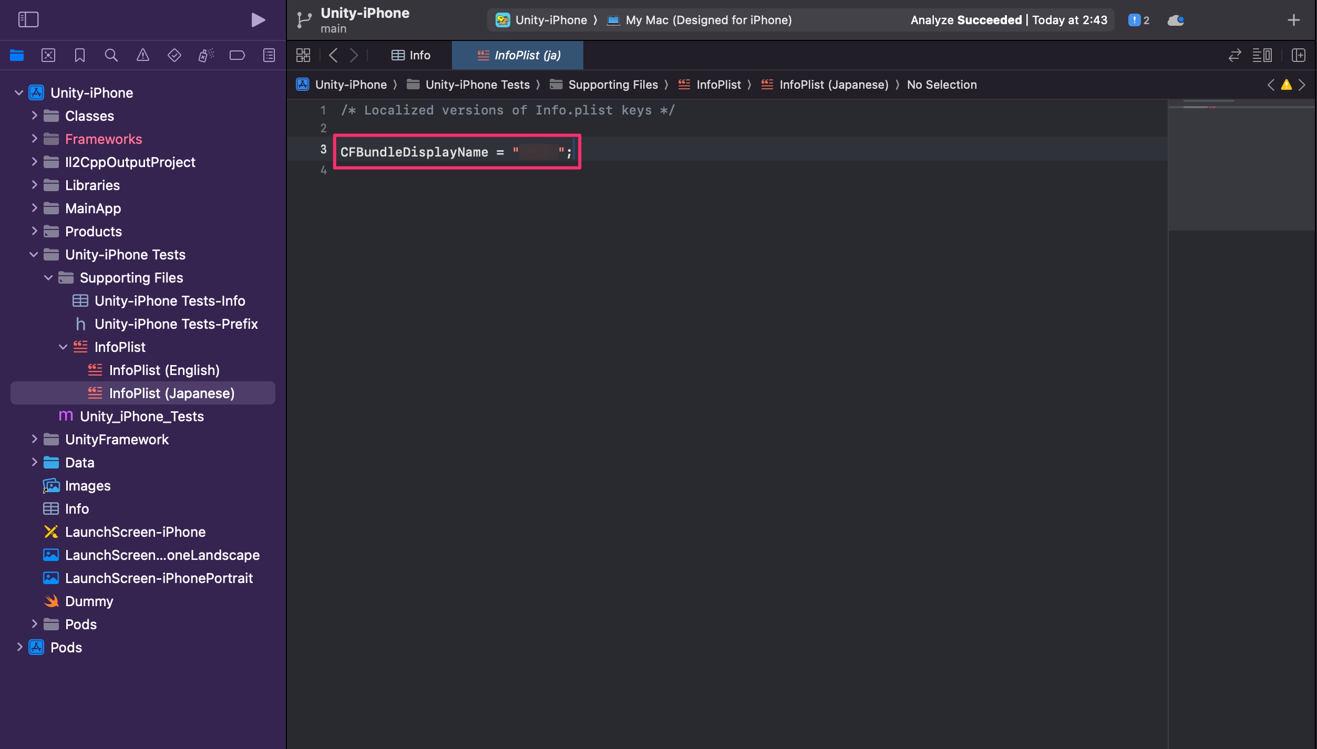Screen dimensions: 1317x749
Task: Click Unity-iPhone Tests in jump bar
Action: pos(468,85)
